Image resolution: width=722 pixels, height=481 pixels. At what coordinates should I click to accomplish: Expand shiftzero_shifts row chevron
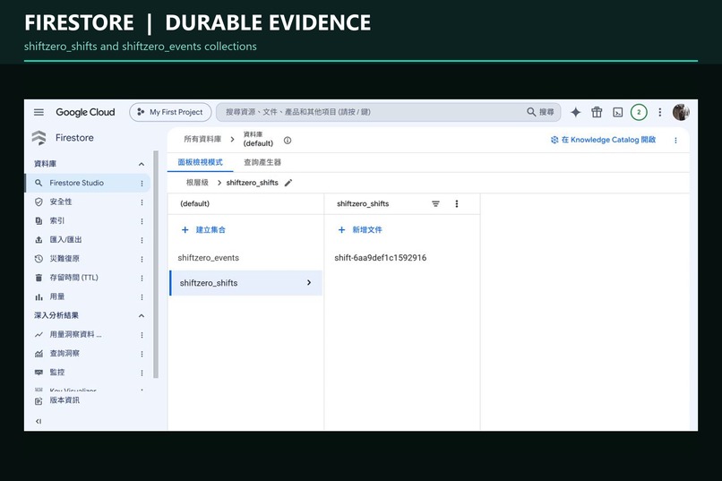pyautogui.click(x=309, y=283)
